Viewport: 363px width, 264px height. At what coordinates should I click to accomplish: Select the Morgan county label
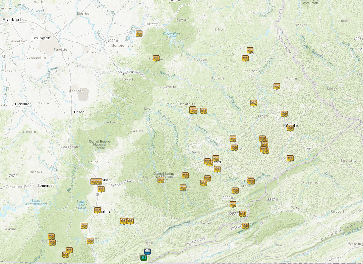coord(200,60)
